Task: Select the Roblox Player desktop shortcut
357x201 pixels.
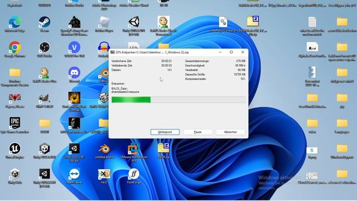Action: 104,22
